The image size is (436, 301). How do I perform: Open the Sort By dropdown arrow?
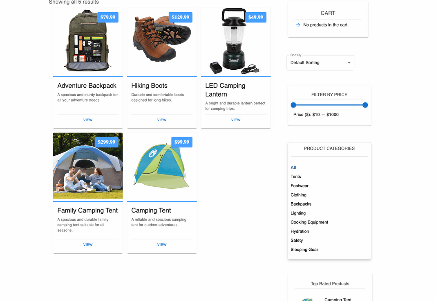point(349,63)
